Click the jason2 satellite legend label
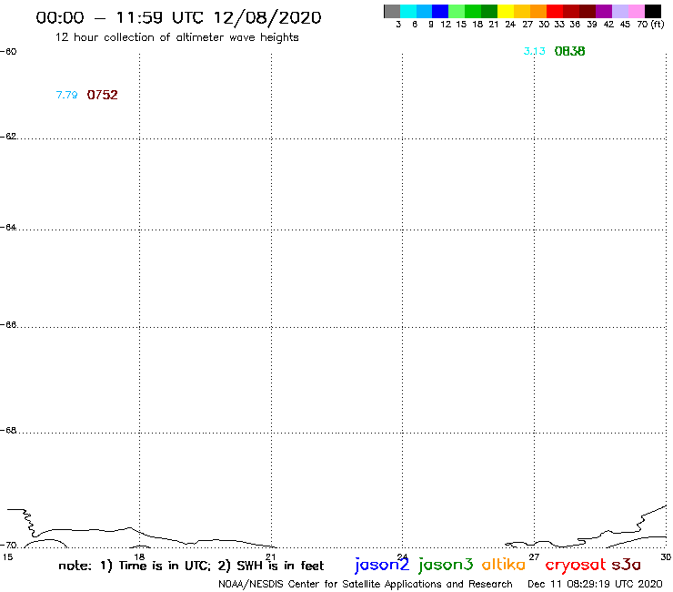The width and height of the screenshot is (673, 592). point(382,565)
